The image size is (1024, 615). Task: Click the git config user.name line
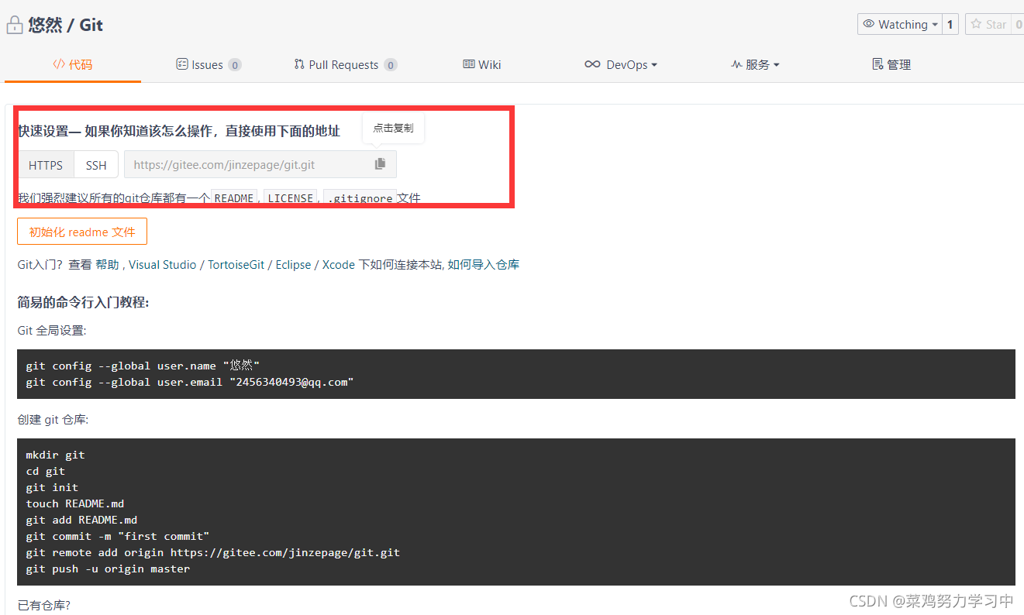pyautogui.click(x=143, y=366)
